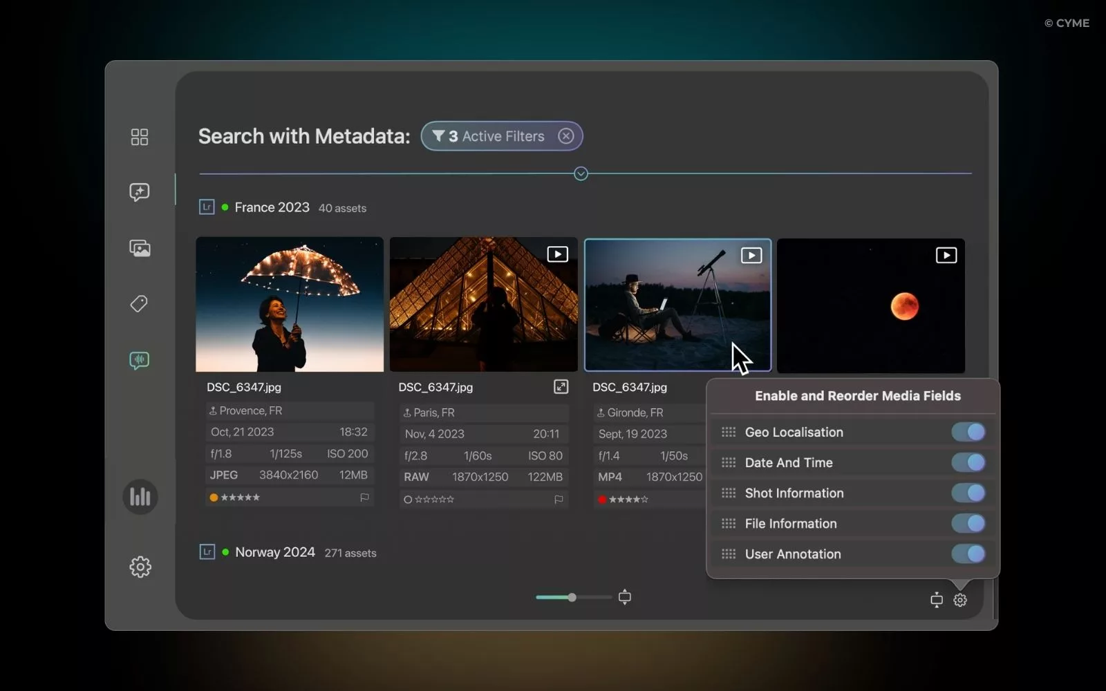This screenshot has width=1106, height=691.
Task: Click the statistics histogram icon in sidebar
Action: tap(140, 496)
